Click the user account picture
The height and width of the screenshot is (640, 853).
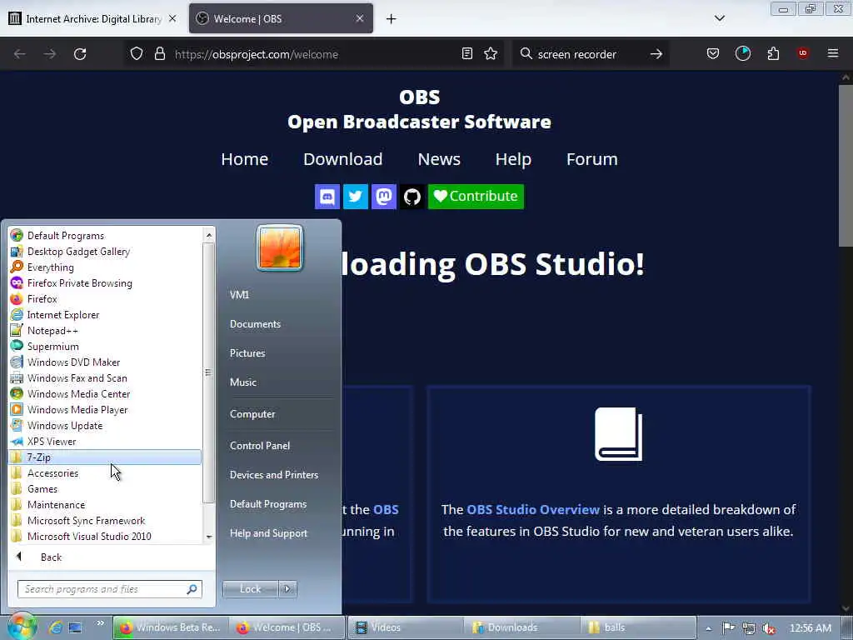(x=280, y=248)
